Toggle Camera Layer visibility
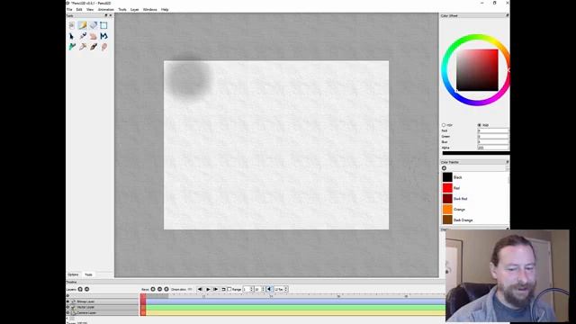The height and width of the screenshot is (324, 576). (68, 312)
